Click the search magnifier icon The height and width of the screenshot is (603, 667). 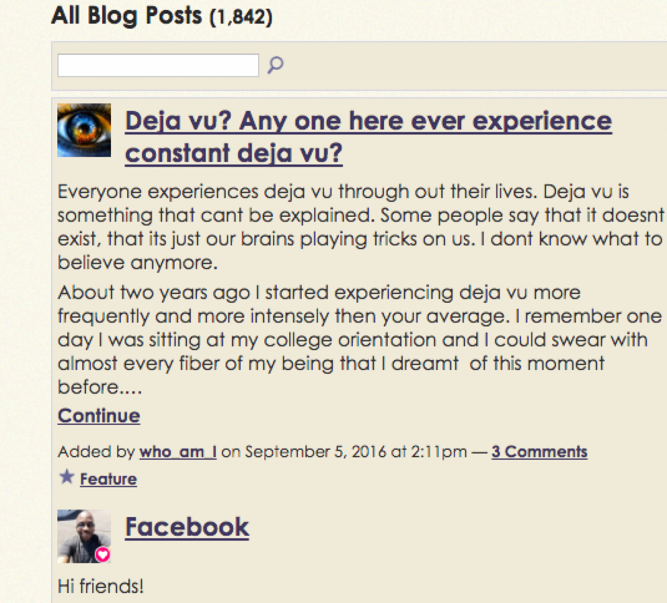point(275,65)
